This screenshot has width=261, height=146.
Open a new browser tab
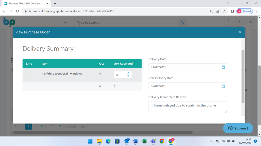[x=55, y=4]
